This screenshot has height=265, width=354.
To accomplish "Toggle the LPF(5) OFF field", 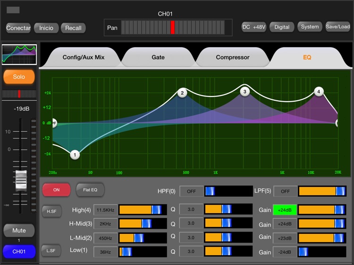I will click(x=285, y=192).
